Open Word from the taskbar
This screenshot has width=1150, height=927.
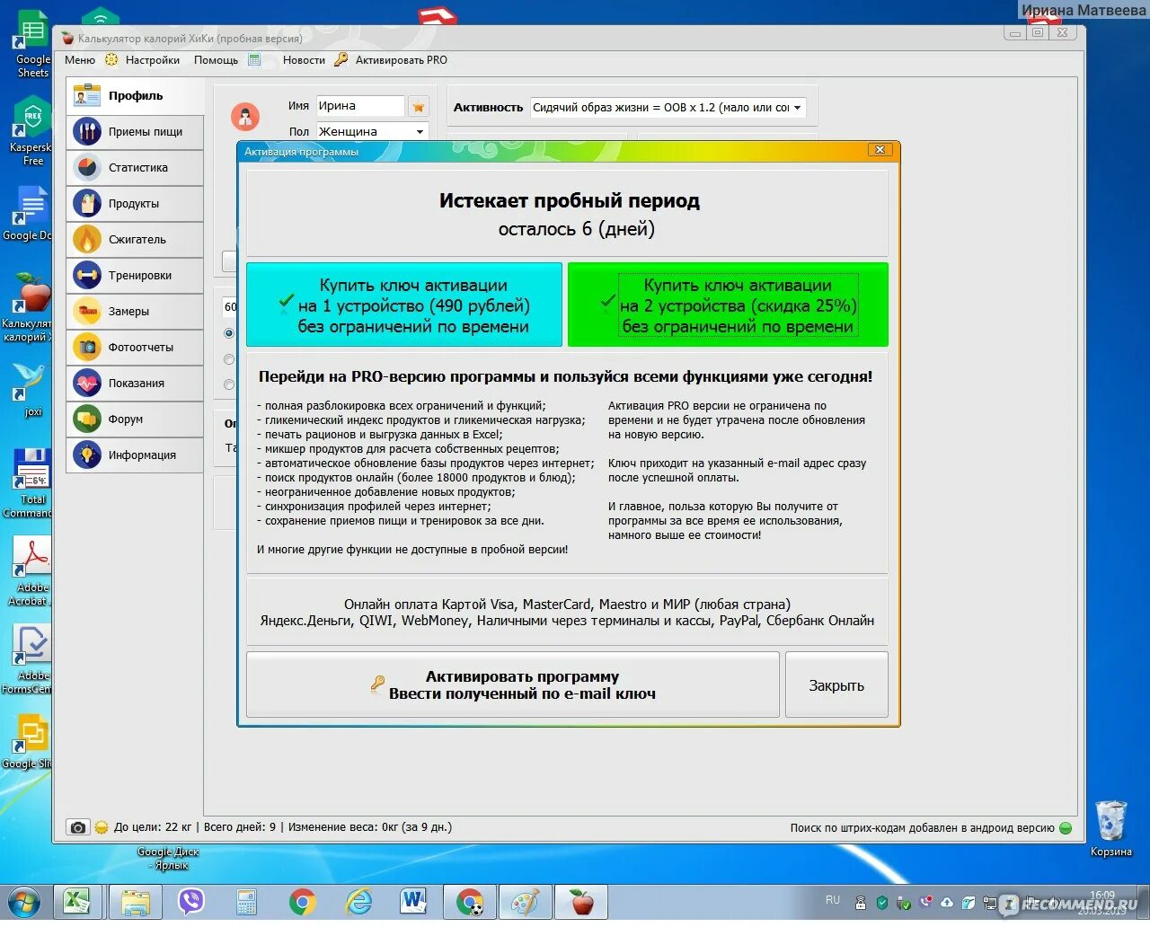(413, 901)
